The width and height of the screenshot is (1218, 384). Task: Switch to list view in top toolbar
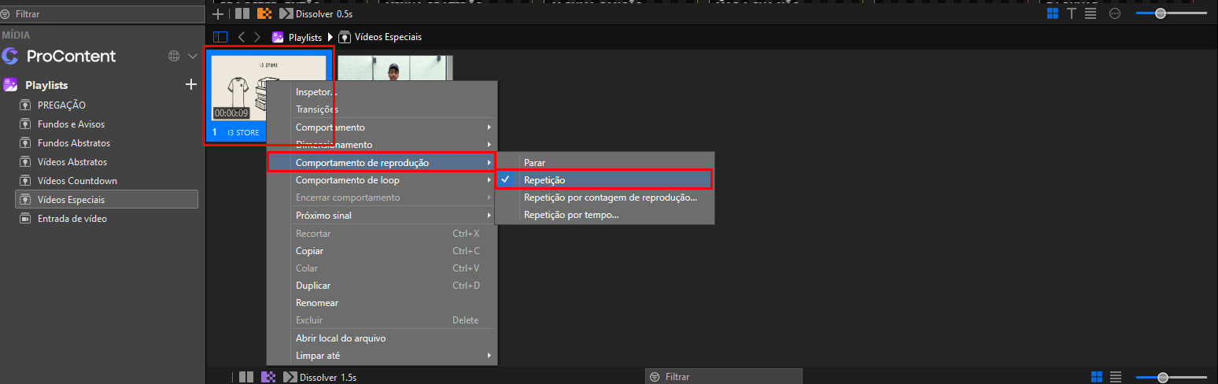point(1091,13)
